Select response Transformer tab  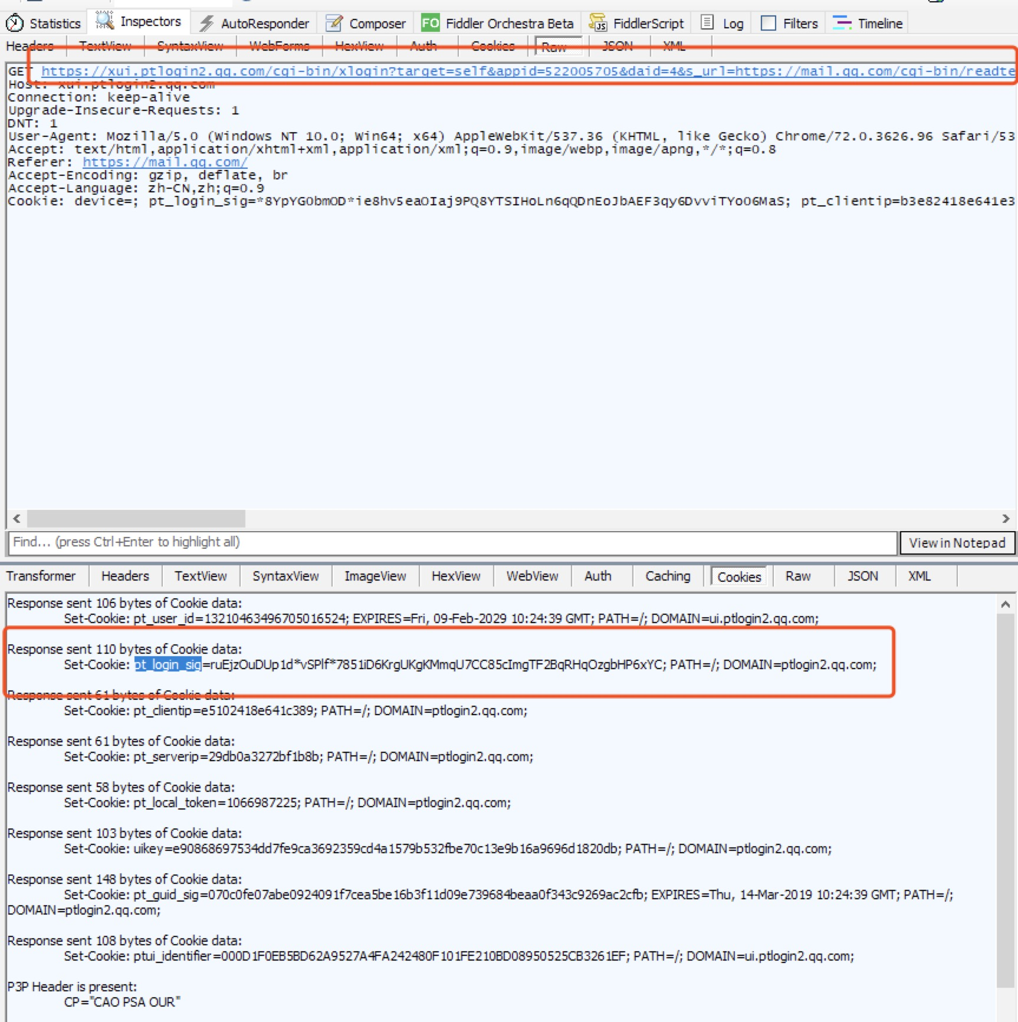(41, 576)
